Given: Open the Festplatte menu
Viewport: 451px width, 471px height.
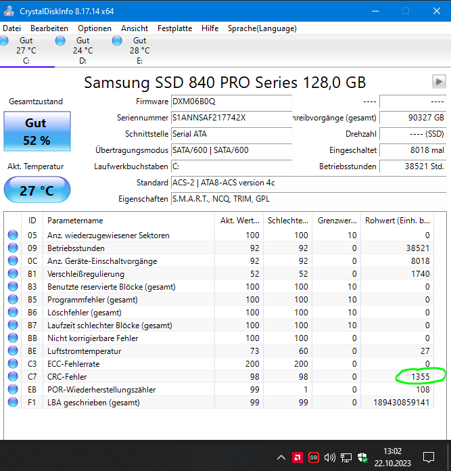Looking at the screenshot, I should 174,28.
